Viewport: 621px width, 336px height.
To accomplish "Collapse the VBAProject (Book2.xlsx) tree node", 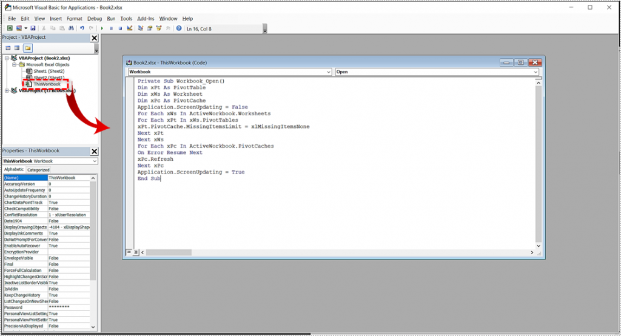I will [7, 58].
